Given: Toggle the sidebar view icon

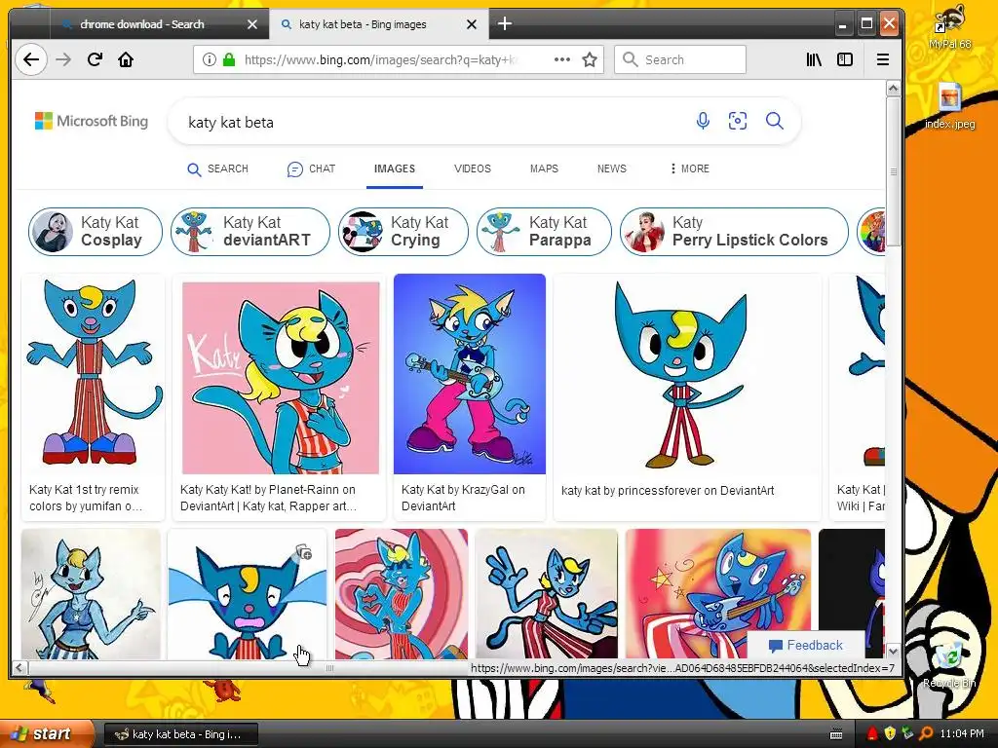Looking at the screenshot, I should (845, 59).
